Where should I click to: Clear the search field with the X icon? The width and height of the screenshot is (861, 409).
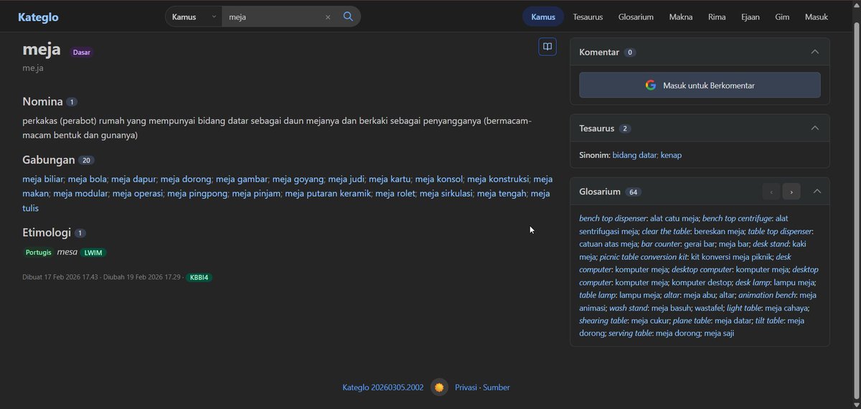[328, 17]
